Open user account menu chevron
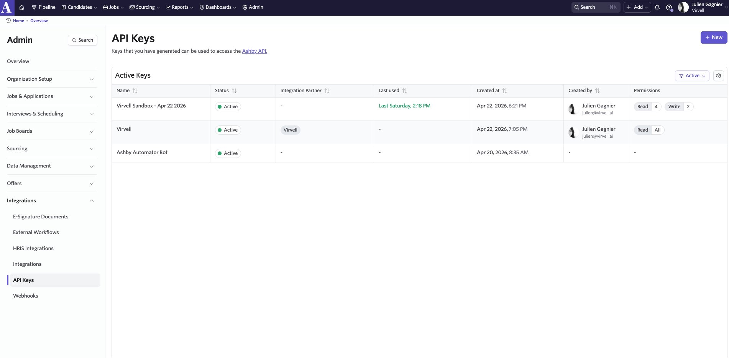This screenshot has height=358, width=729. click(726, 7)
